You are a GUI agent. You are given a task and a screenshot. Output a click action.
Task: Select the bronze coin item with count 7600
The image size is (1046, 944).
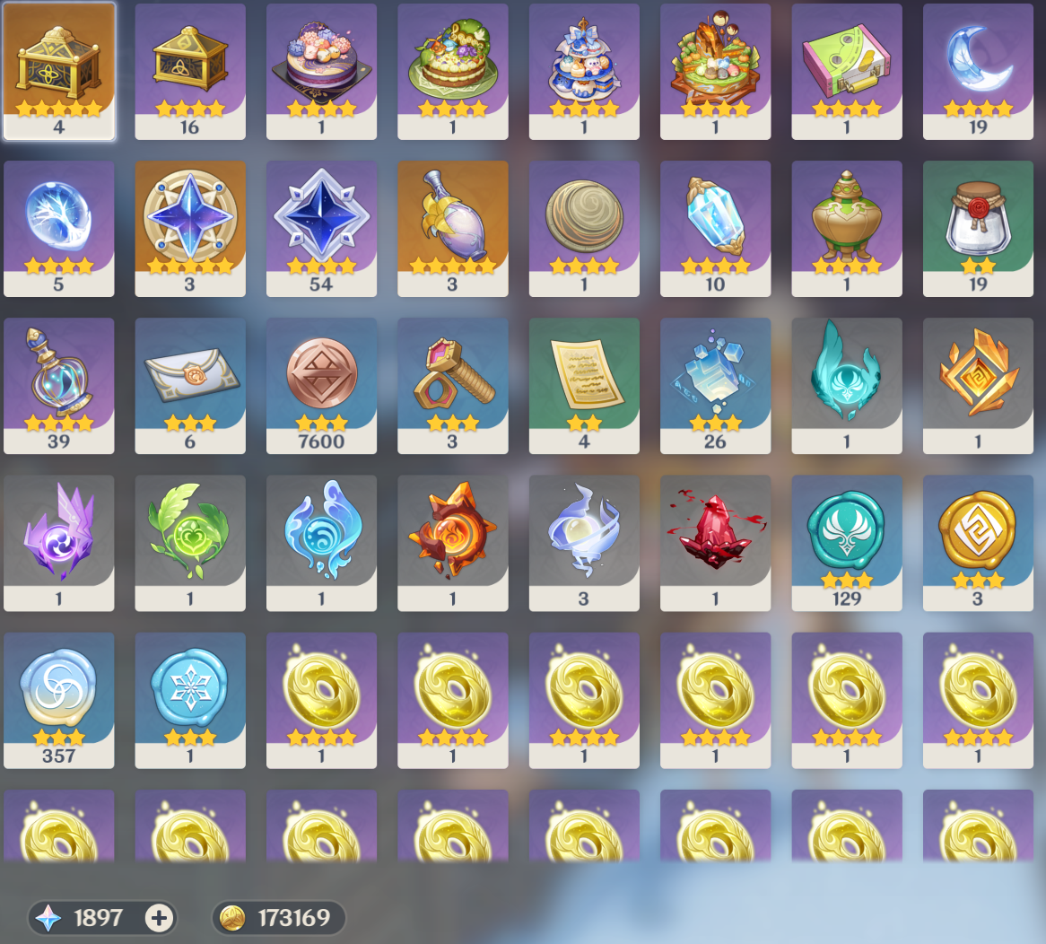point(321,386)
